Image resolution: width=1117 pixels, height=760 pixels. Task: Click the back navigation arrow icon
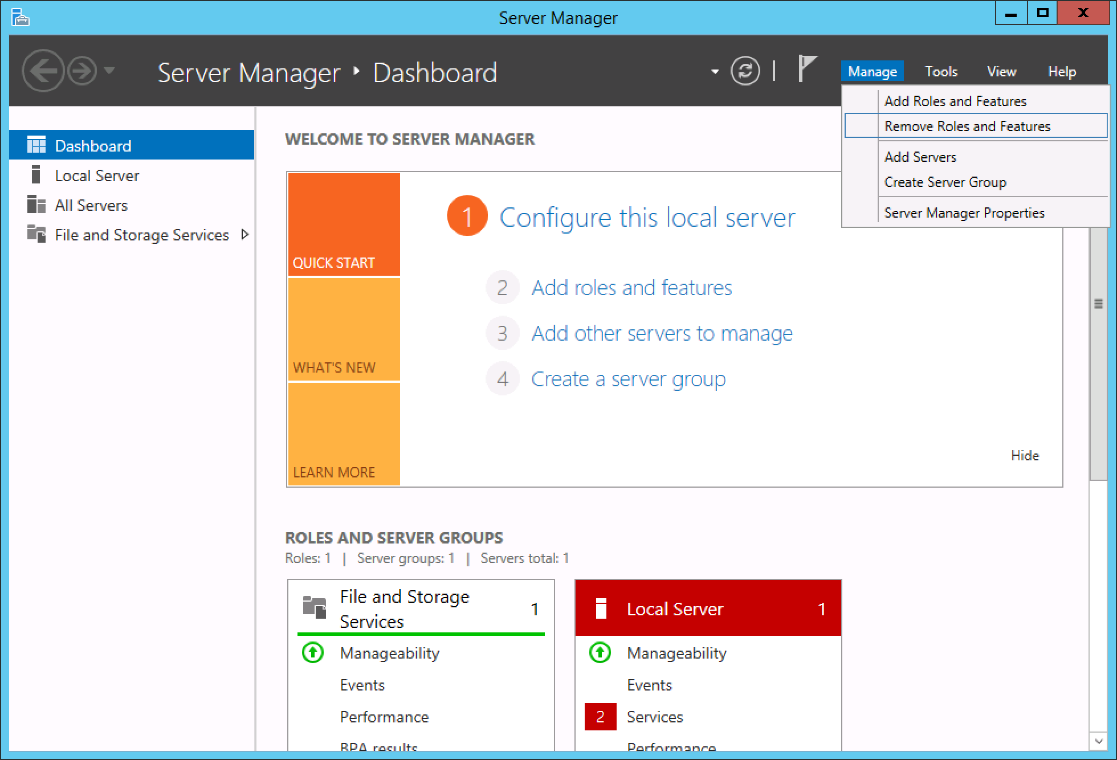point(43,71)
